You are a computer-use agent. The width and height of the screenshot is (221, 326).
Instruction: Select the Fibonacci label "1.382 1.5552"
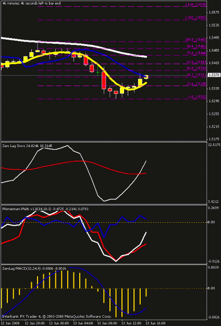(x=195, y=18)
